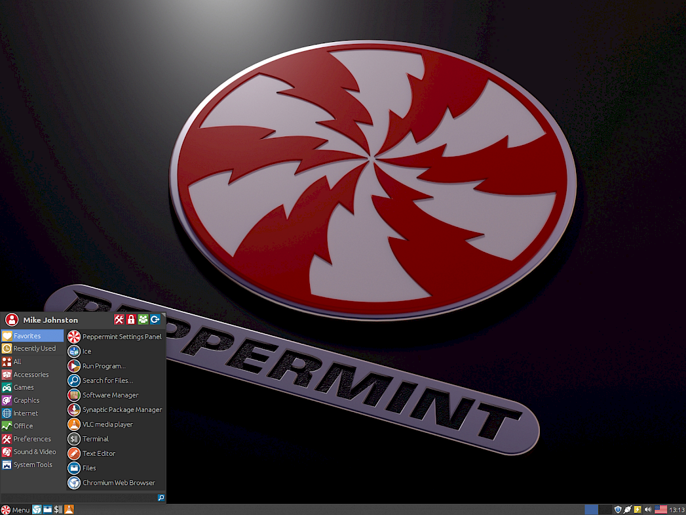The image size is (686, 515).
Task: Click the US flag keyboard layout indicator
Action: [x=660, y=509]
